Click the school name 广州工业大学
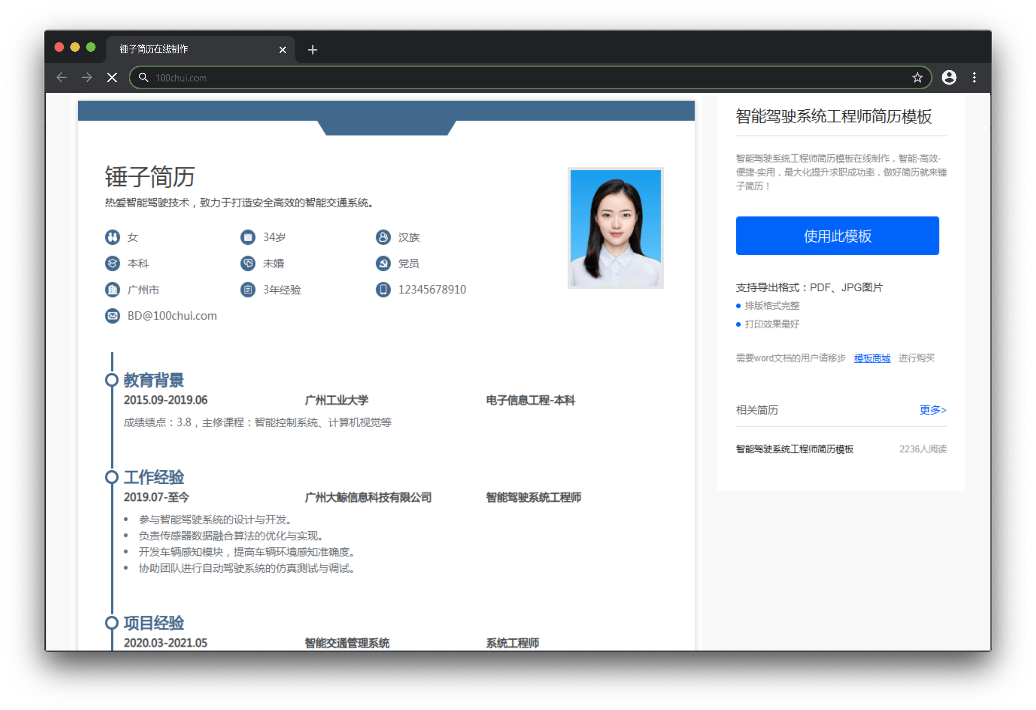This screenshot has width=1036, height=710. coord(336,400)
